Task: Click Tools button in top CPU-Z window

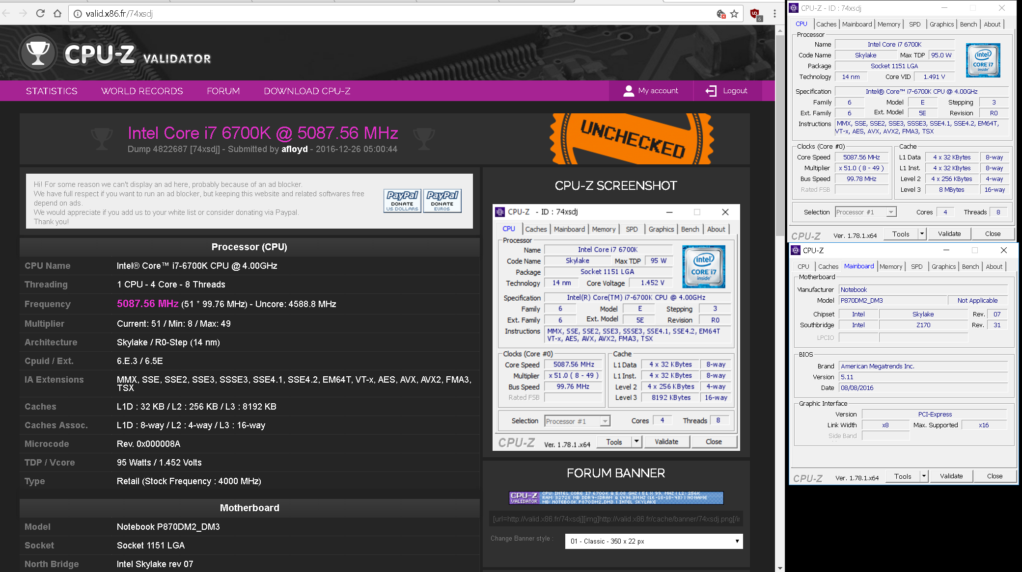Action: (901, 234)
